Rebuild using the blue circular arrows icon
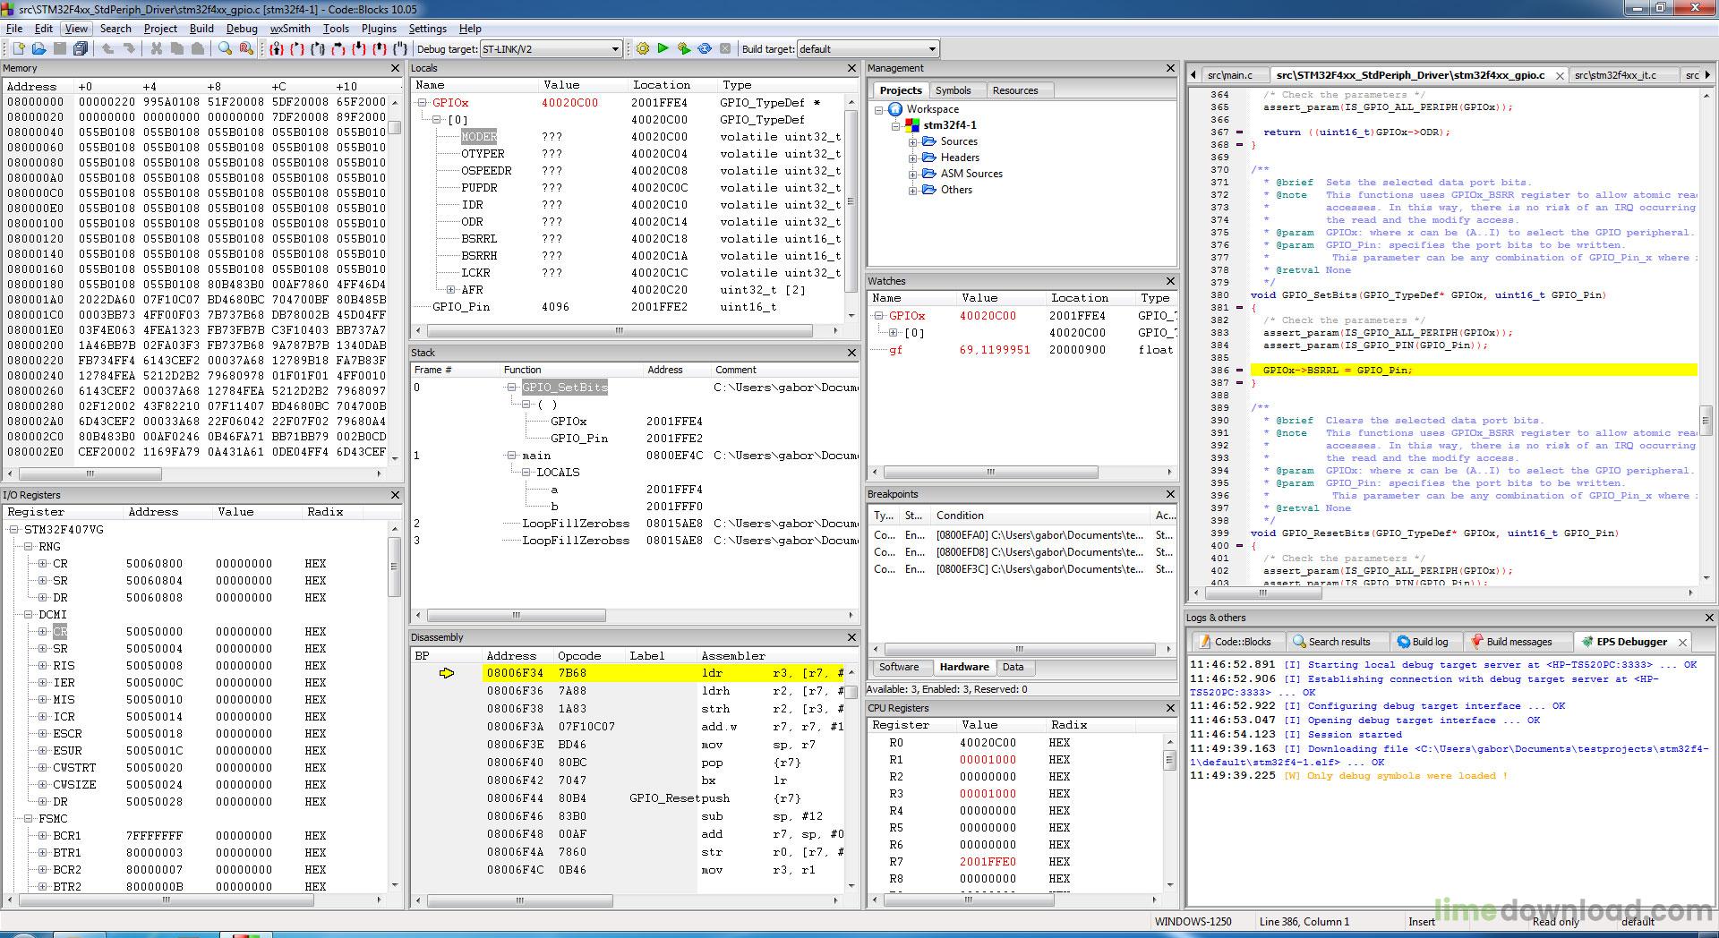This screenshot has height=938, width=1719. click(705, 49)
